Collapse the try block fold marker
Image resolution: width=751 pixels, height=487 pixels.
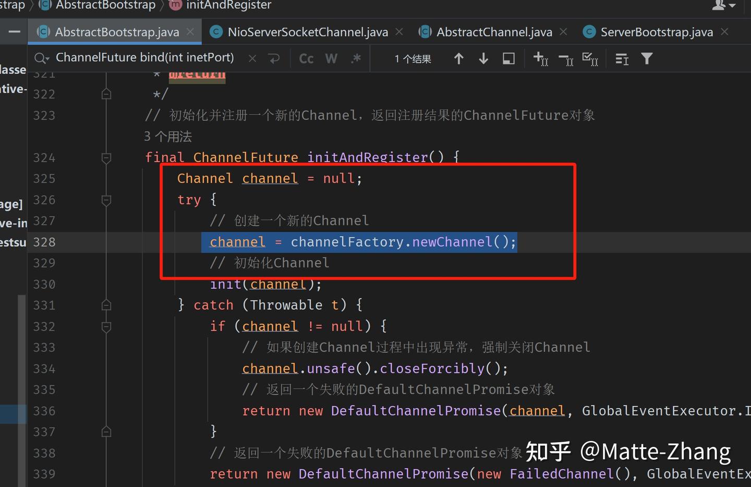pos(106,200)
